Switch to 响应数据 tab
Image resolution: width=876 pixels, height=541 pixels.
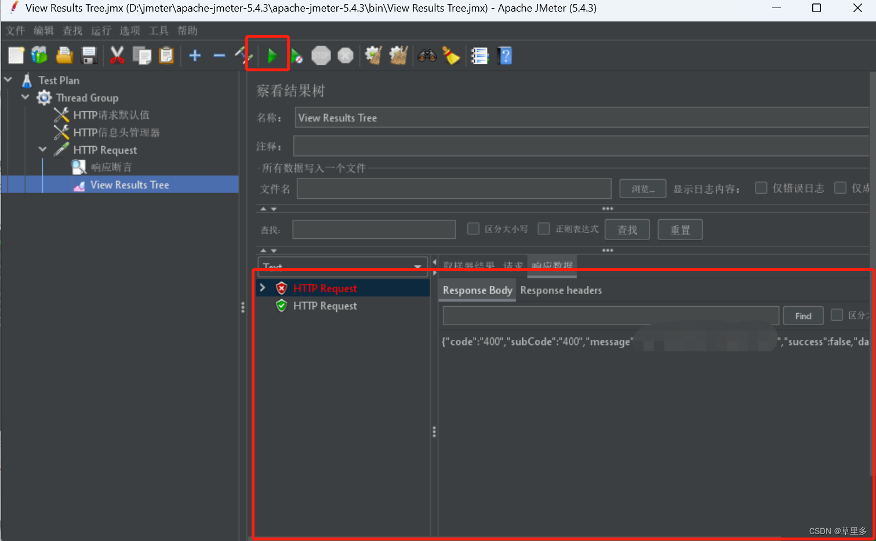[x=552, y=266]
